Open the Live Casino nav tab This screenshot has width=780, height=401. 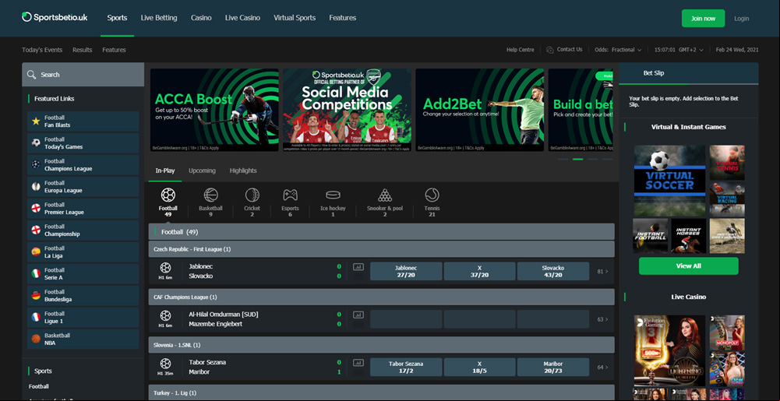point(242,18)
